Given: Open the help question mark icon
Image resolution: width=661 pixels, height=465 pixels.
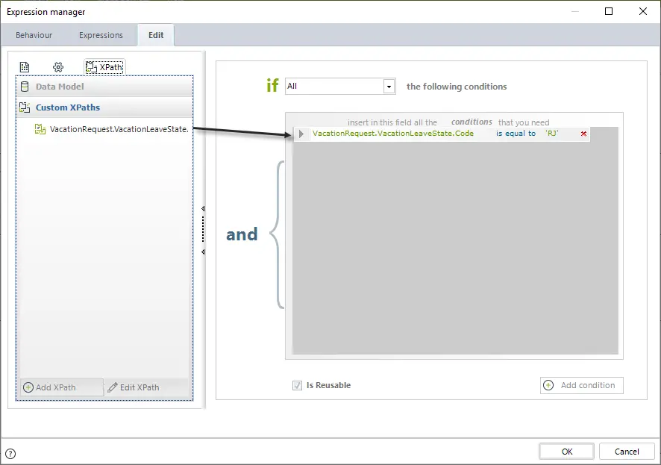Looking at the screenshot, I should [x=10, y=454].
